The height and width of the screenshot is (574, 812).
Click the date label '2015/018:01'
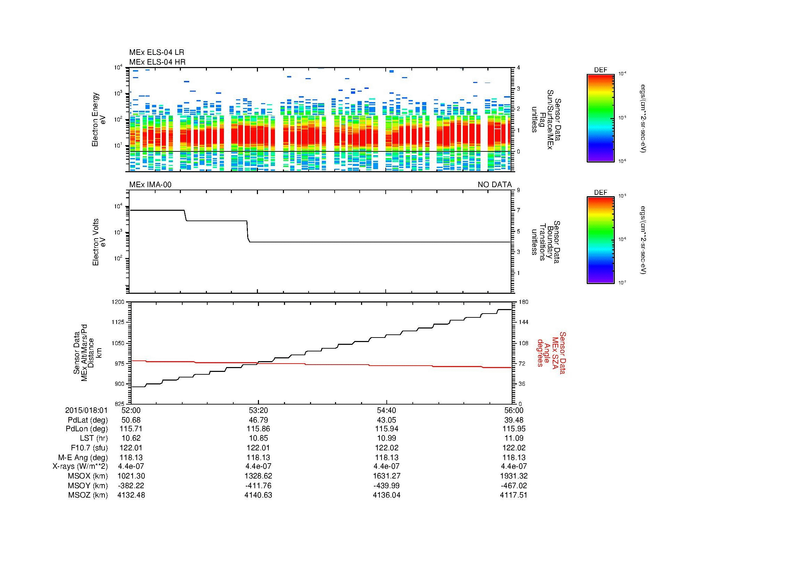click(86, 410)
